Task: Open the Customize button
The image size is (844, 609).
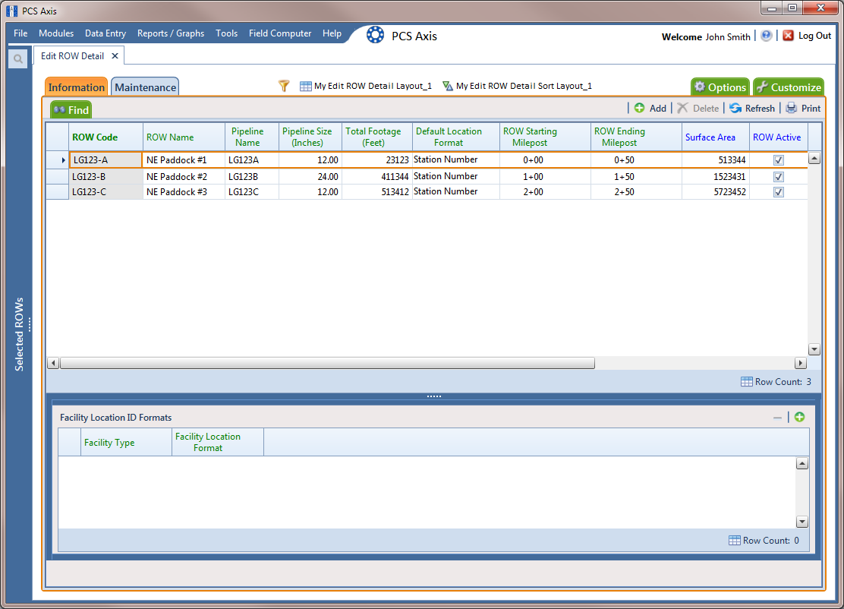Action: (x=789, y=87)
